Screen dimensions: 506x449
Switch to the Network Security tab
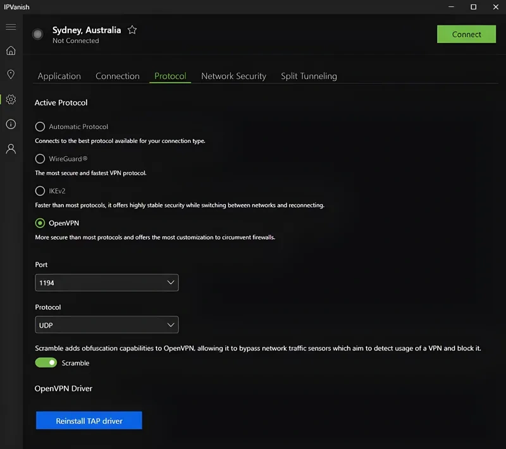234,76
